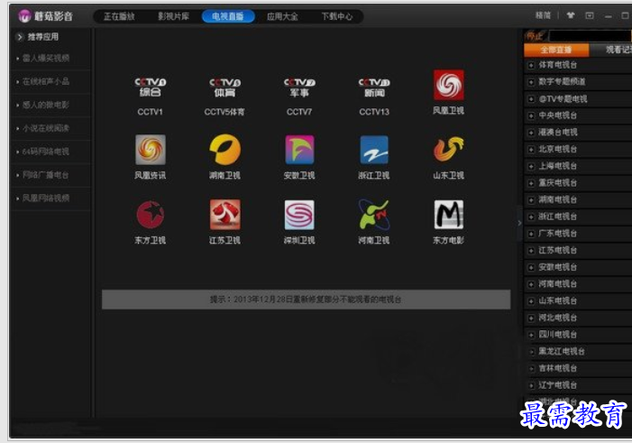Expand the 数字专题频道 category
Image resolution: width=632 pixels, height=443 pixels.
pyautogui.click(x=531, y=82)
